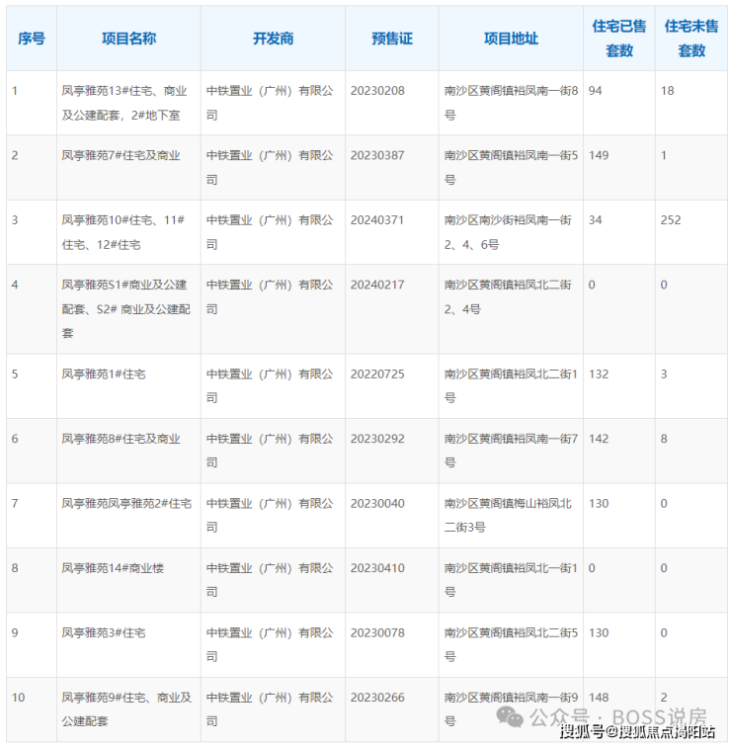
Task: Click the 凤亭雅苑14#商业楼 project cell
Action: (x=128, y=580)
